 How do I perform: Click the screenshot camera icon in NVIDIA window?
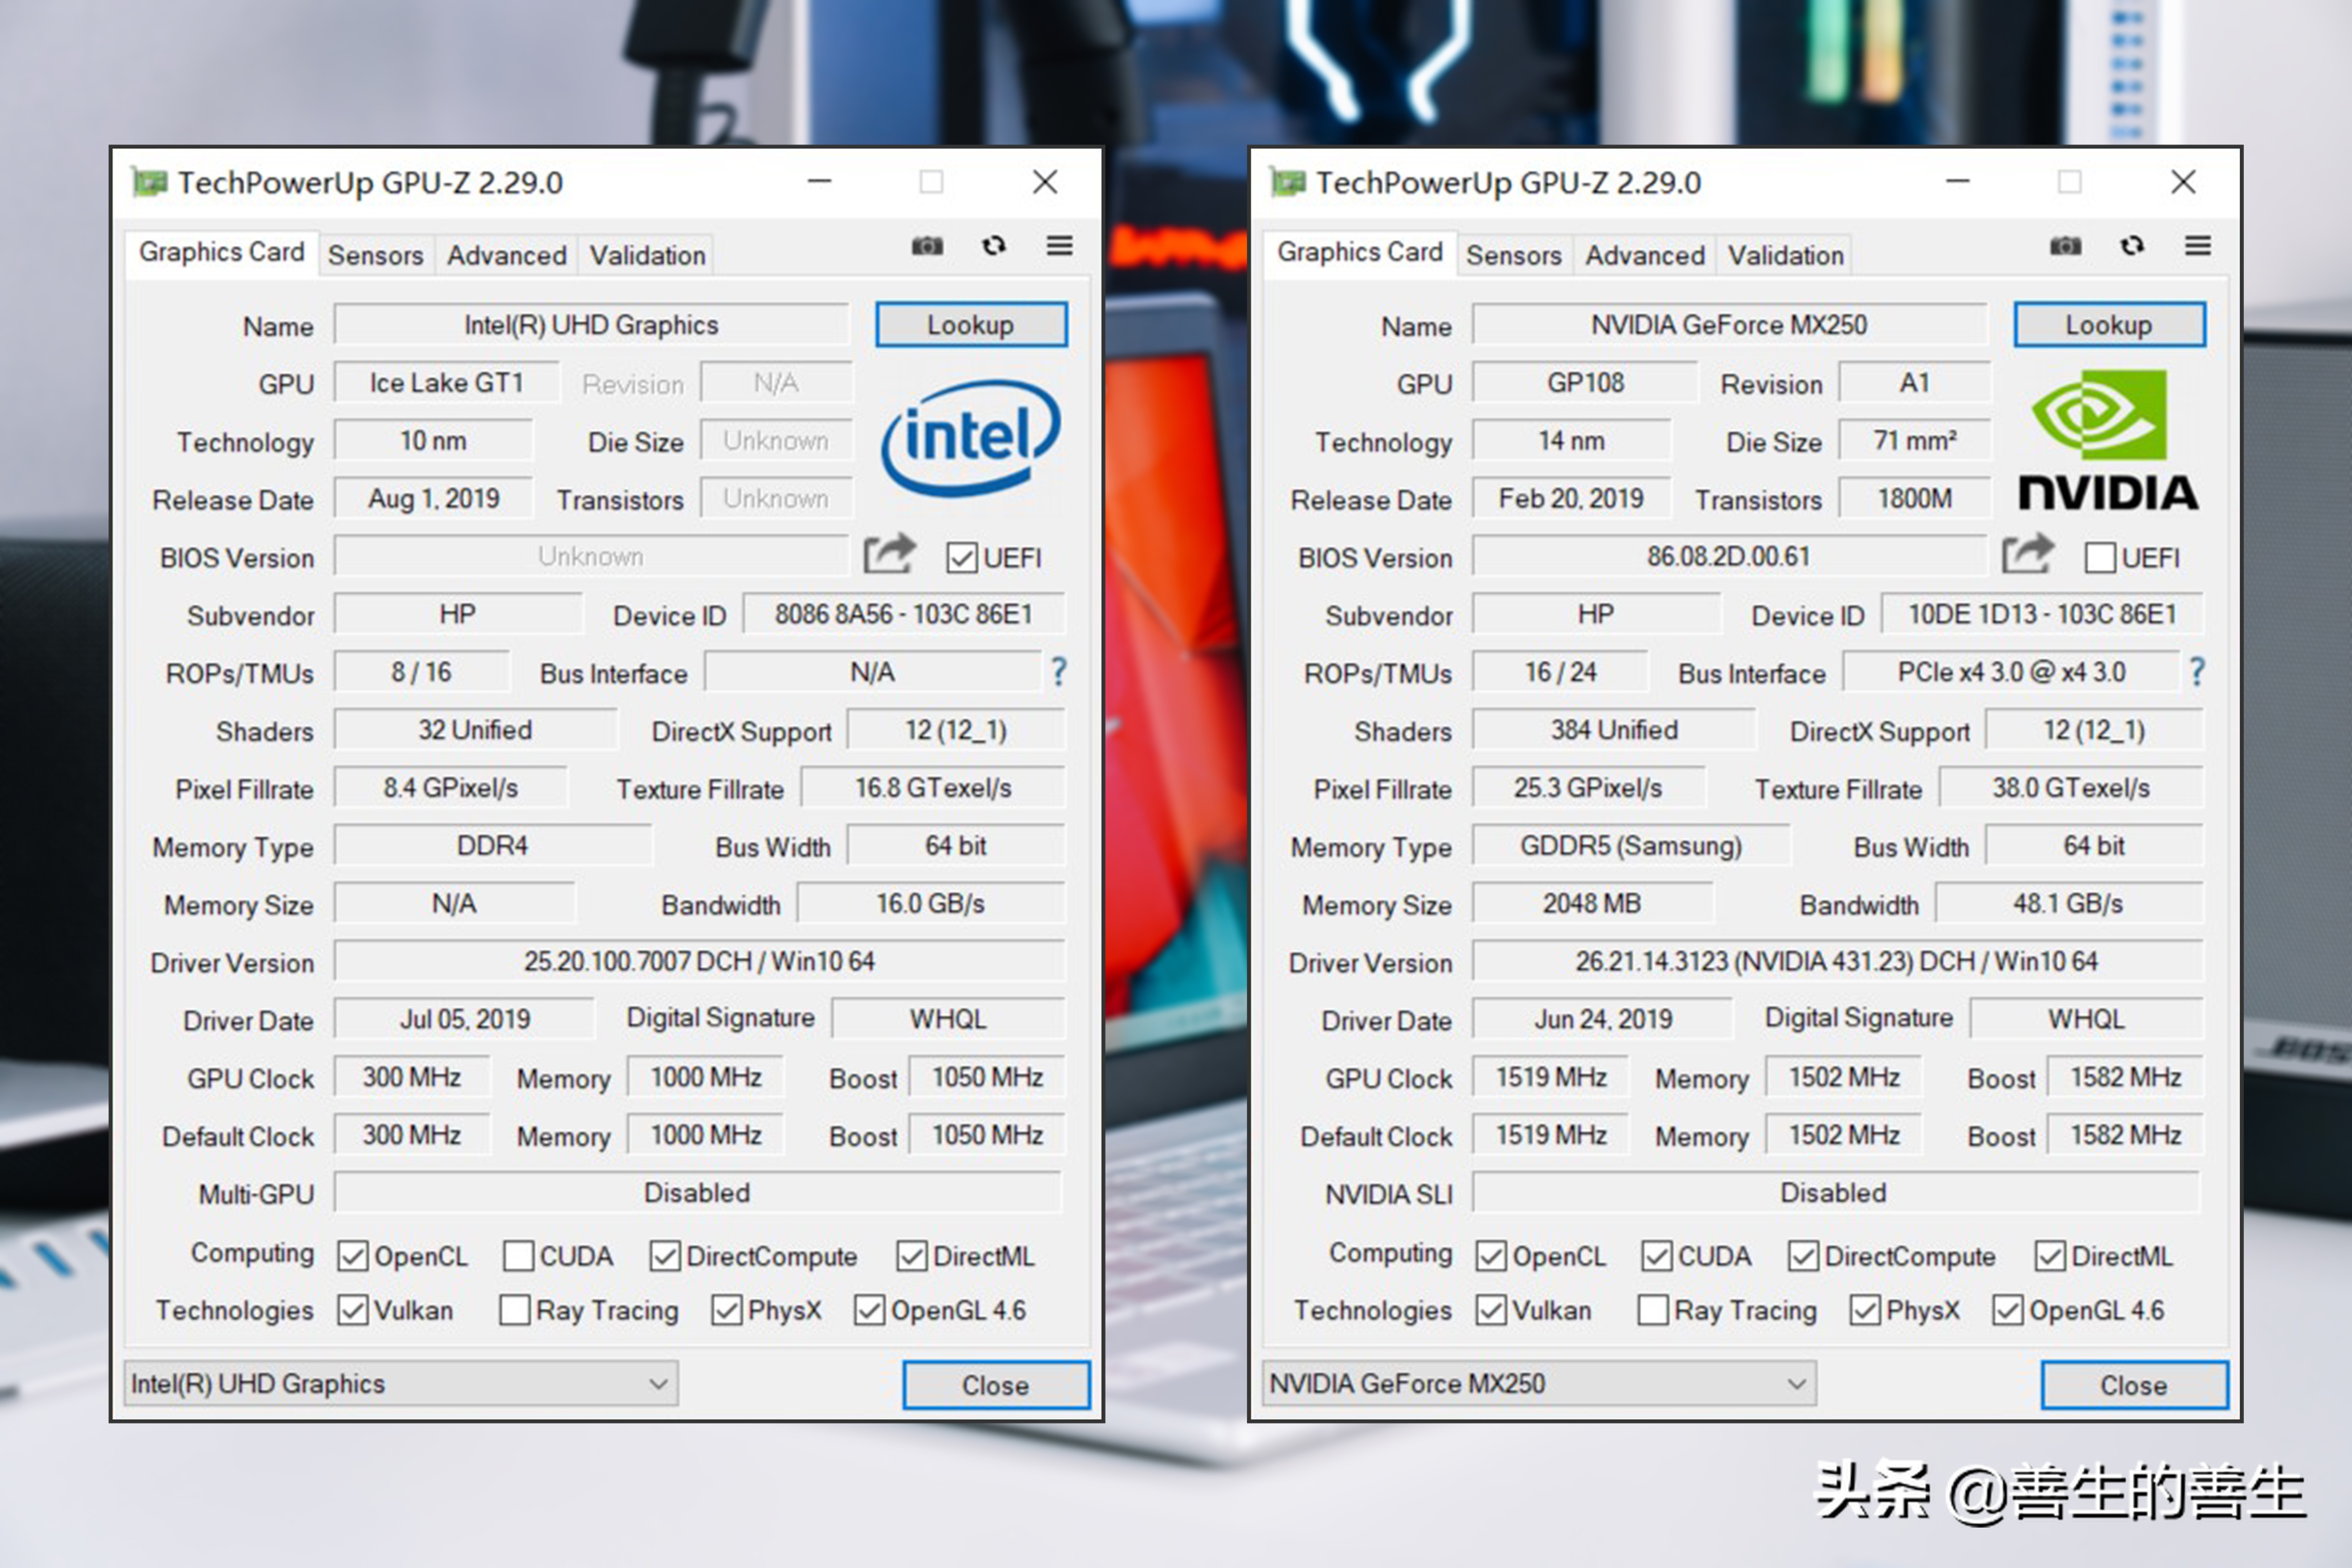tap(2065, 246)
